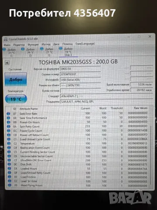Select drive C: status tab
157x210 pixels.
[x=10, y=52]
